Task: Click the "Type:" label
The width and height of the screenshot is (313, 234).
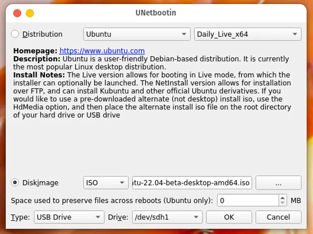Action: click(x=20, y=217)
